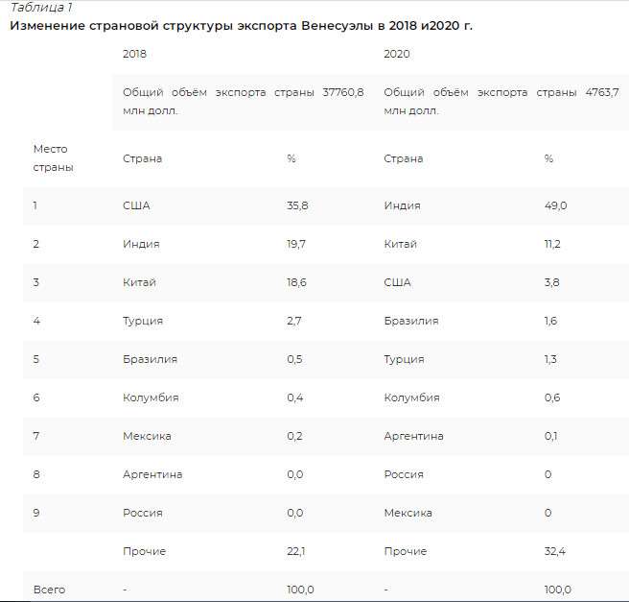Image resolution: width=629 pixels, height=602 pixels.
Task: Select Мексика in the 2018 column
Action: click(x=147, y=436)
